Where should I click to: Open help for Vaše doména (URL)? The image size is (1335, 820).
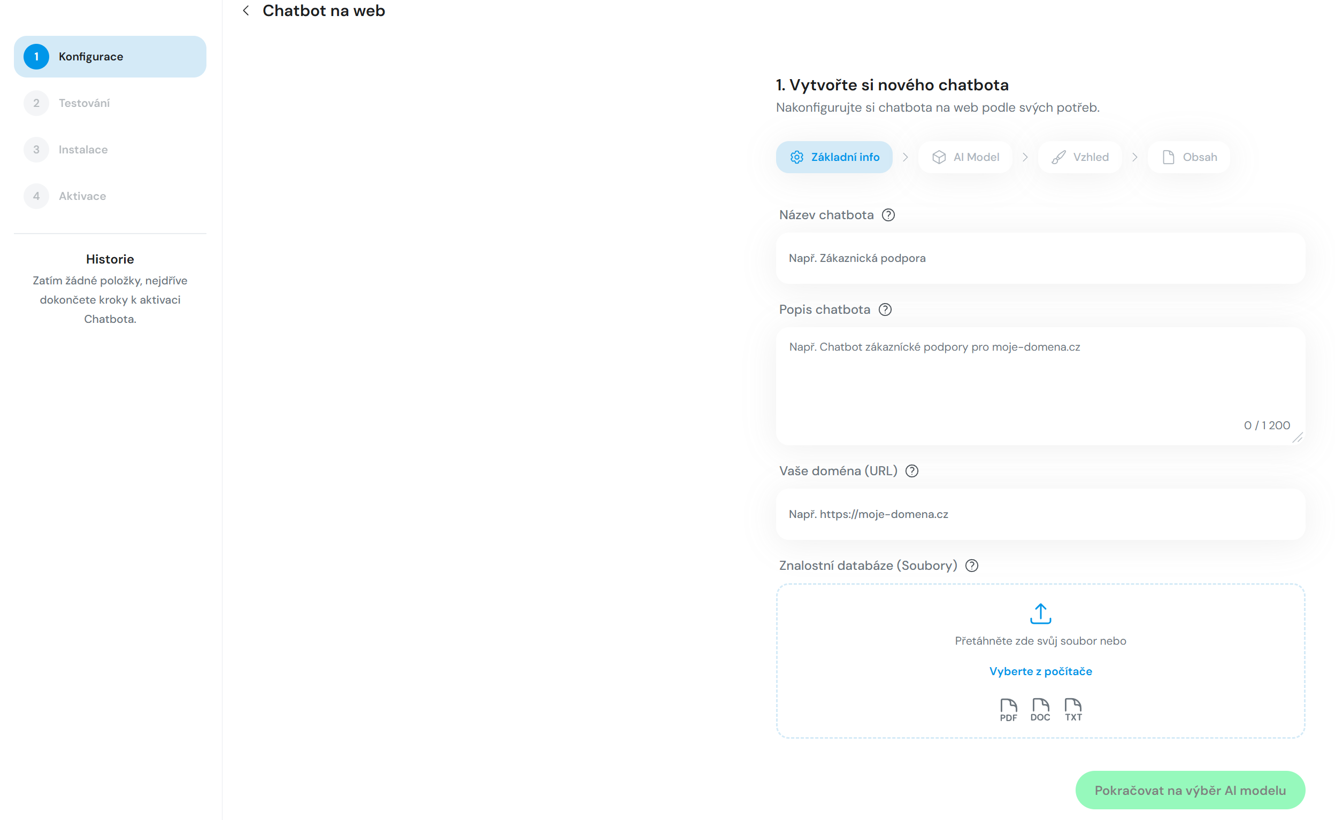[912, 471]
